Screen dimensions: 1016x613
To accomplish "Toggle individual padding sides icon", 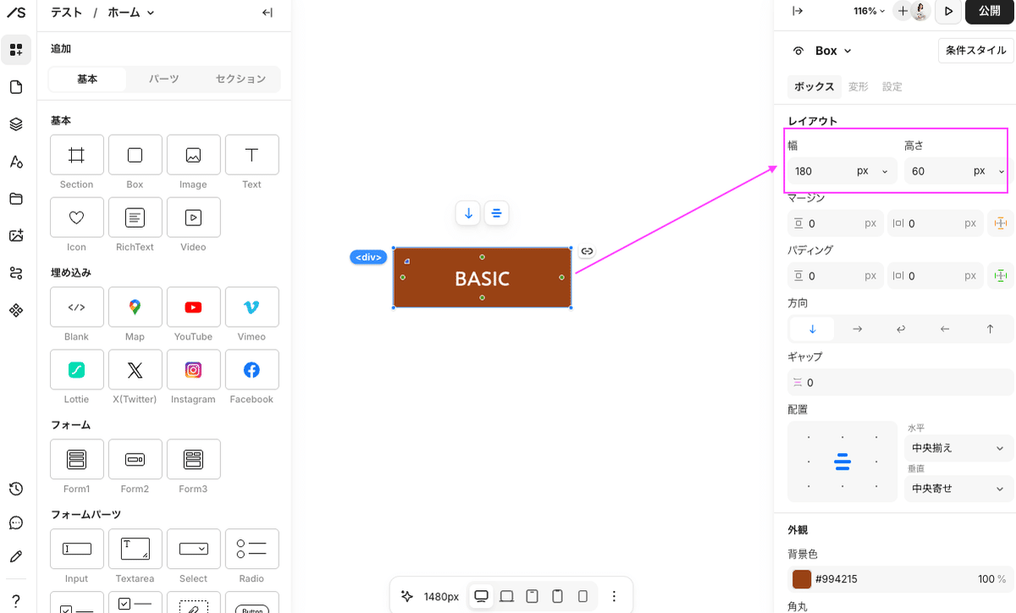I will click(1001, 276).
